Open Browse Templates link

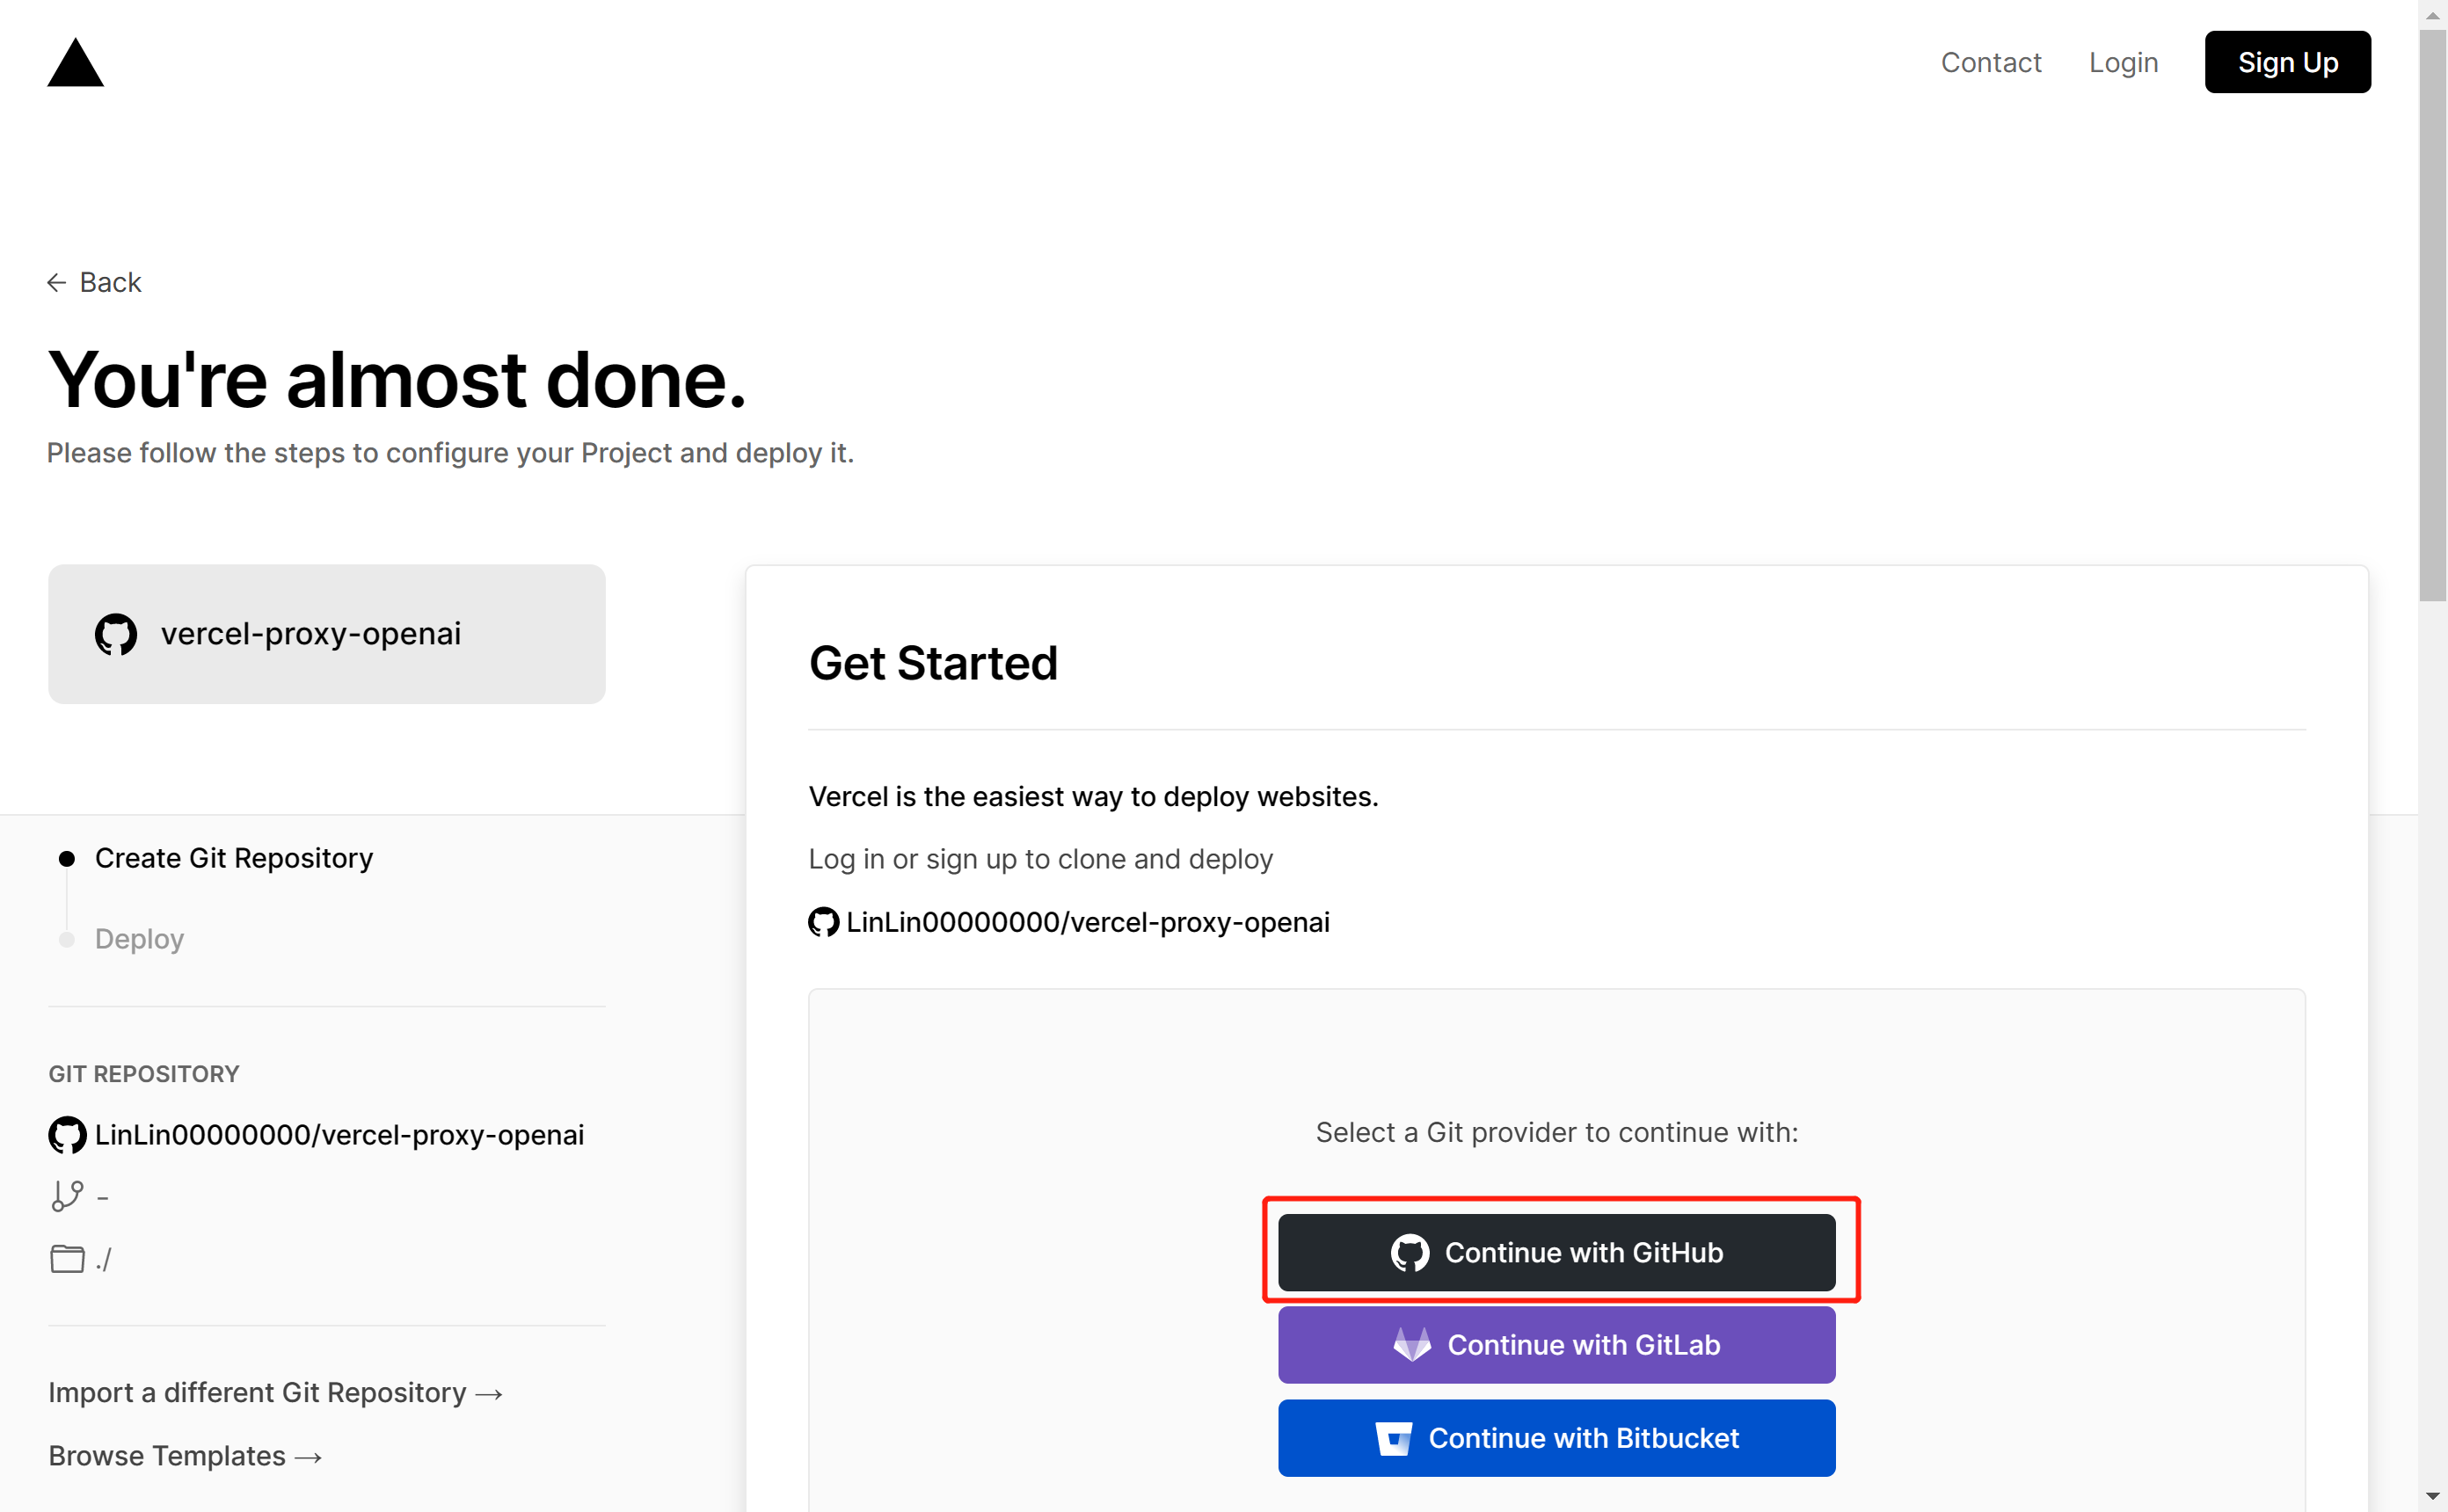point(185,1456)
